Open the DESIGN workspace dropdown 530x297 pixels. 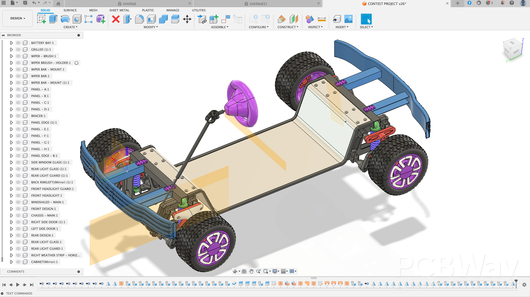(x=18, y=18)
